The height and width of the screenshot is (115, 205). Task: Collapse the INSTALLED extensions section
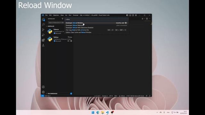50,26
